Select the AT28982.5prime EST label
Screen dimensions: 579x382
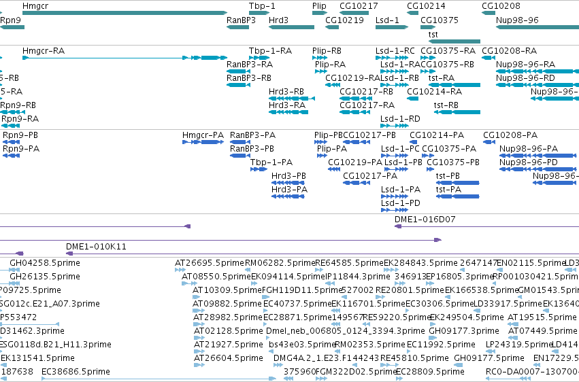[x=227, y=318]
